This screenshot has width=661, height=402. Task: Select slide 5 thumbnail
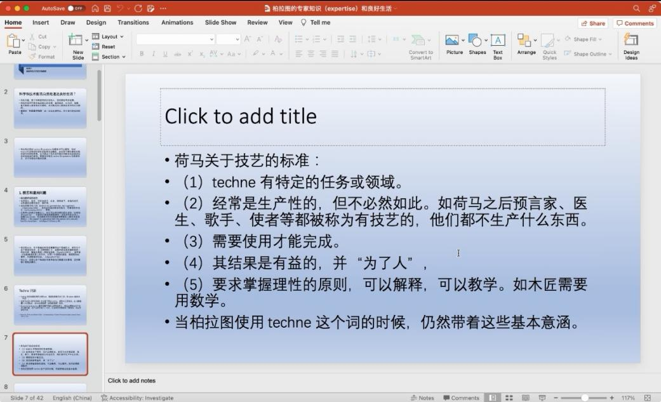point(50,255)
